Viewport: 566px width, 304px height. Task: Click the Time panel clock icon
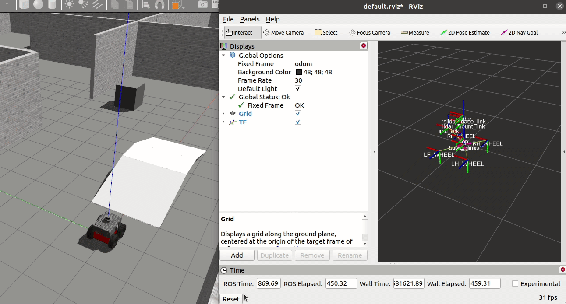click(224, 270)
